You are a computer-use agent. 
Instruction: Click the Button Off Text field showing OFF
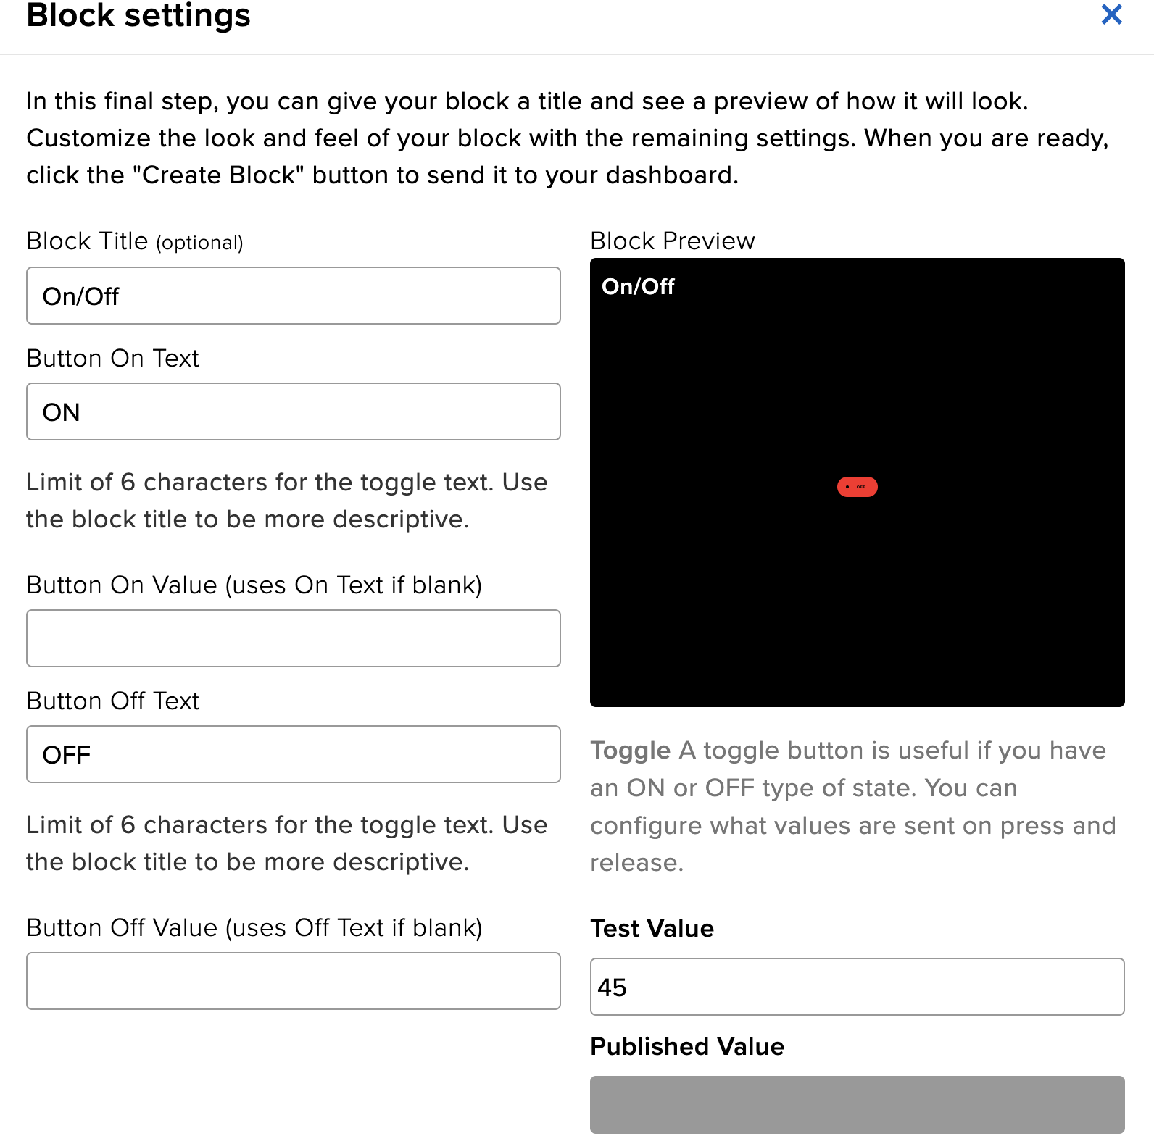(x=293, y=754)
